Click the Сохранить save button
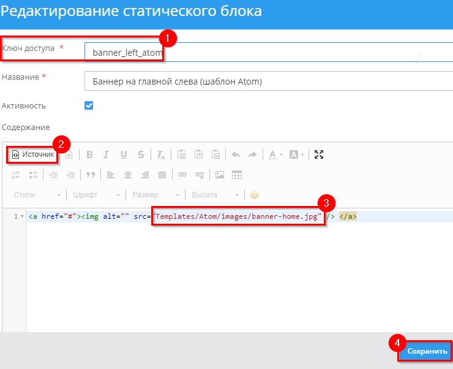The width and height of the screenshot is (453, 369). tap(427, 351)
